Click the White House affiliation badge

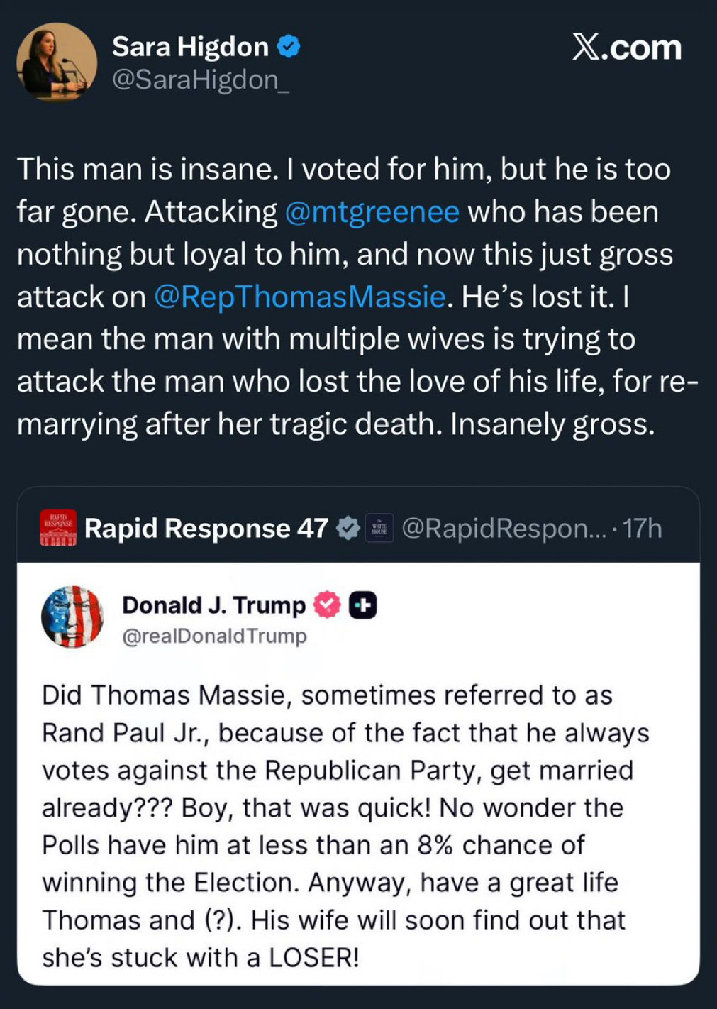coord(379,529)
